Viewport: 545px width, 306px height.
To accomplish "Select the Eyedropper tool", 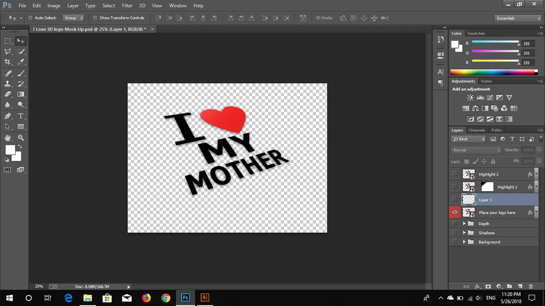I will pos(21,62).
